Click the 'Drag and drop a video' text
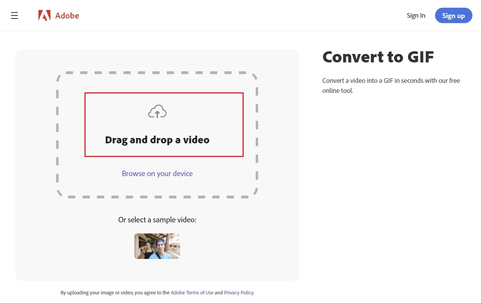The height and width of the screenshot is (304, 482). [x=157, y=139]
